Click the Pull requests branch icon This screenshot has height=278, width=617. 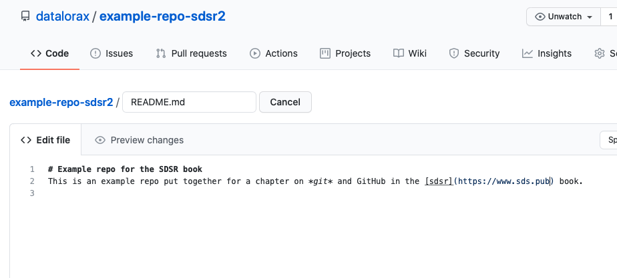tap(160, 53)
